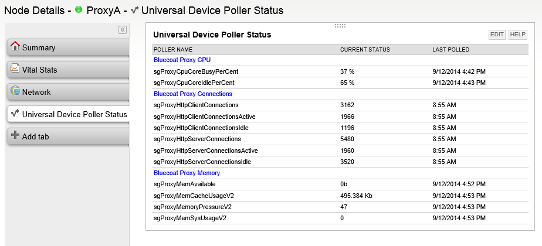Click the globe monitor icon on Network tab
Image resolution: width=542 pixels, height=246 pixels.
point(15,91)
